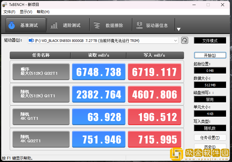This screenshot has height=162, width=232.
Task: Open the 历史(I) button
Action: [210, 147]
